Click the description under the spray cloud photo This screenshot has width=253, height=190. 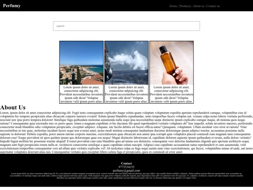(126, 94)
